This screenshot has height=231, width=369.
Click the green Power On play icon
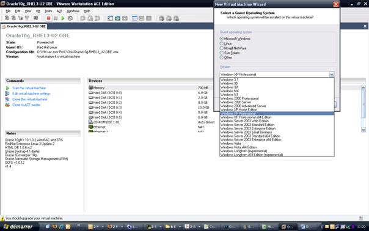(x=63, y=18)
